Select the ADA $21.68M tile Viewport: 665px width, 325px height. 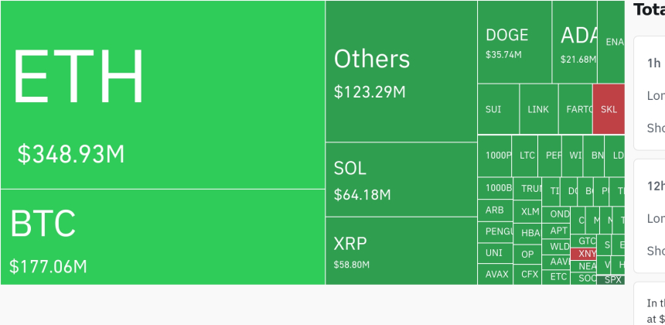coord(574,43)
